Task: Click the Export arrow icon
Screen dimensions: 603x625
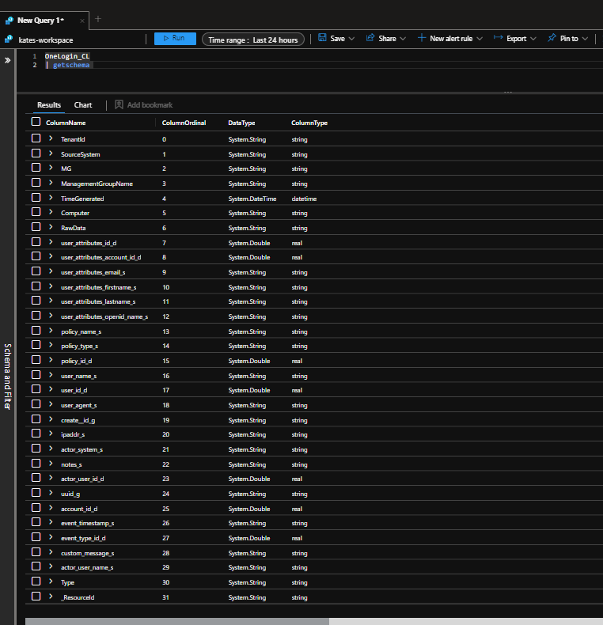Action: 498,37
